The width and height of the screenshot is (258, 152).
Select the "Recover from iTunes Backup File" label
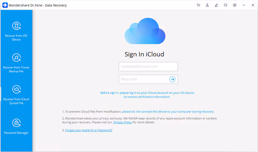click(16, 69)
